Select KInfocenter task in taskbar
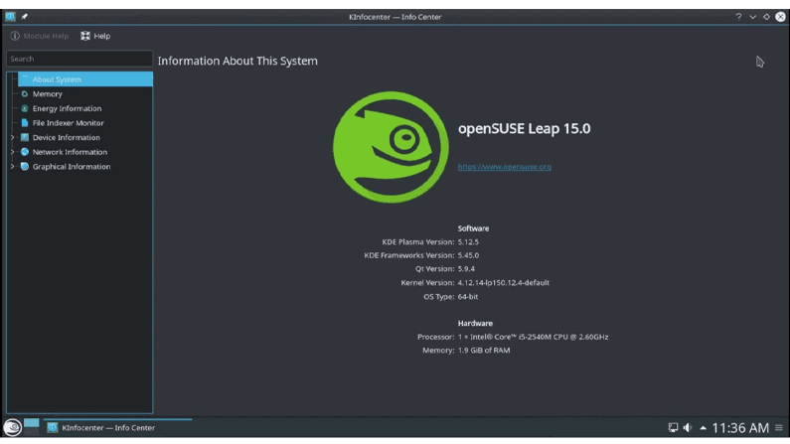This screenshot has width=790, height=444. [117, 428]
